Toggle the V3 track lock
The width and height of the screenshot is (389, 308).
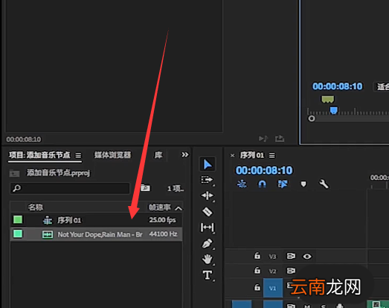pyautogui.click(x=257, y=256)
